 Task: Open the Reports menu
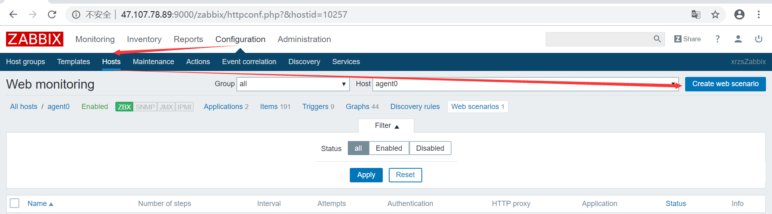point(188,39)
